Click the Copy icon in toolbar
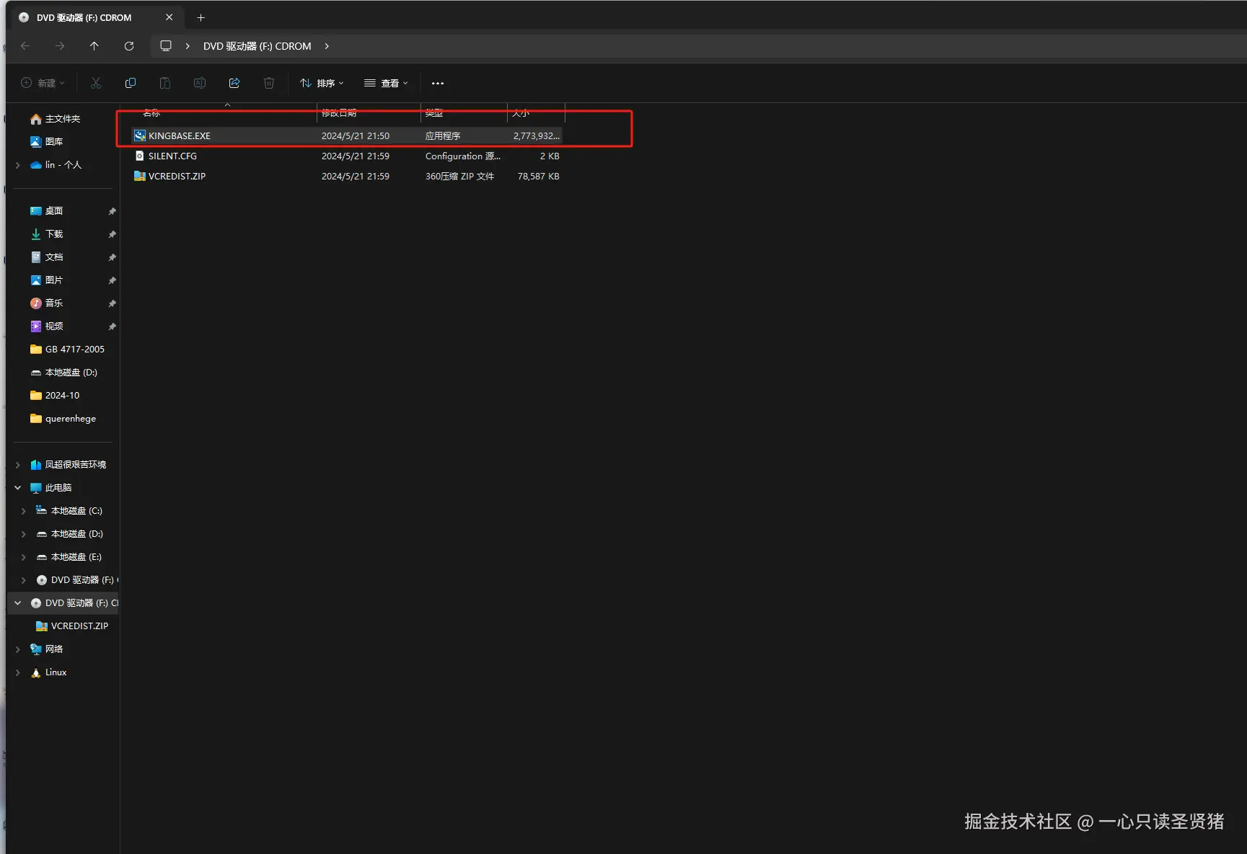 point(131,84)
